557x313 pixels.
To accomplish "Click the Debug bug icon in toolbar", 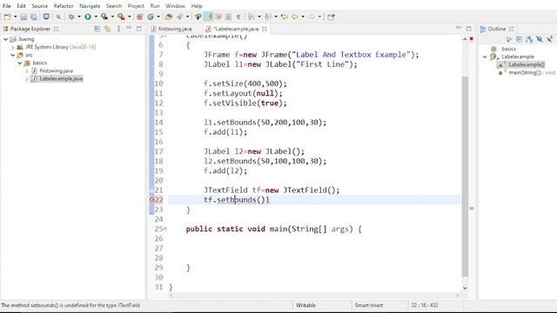I will (x=71, y=17).
